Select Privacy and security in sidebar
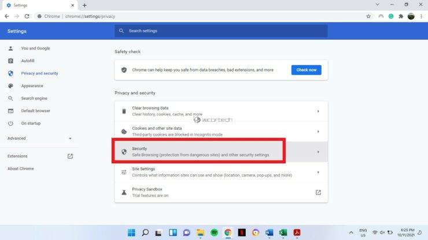428x240 pixels. (39, 73)
